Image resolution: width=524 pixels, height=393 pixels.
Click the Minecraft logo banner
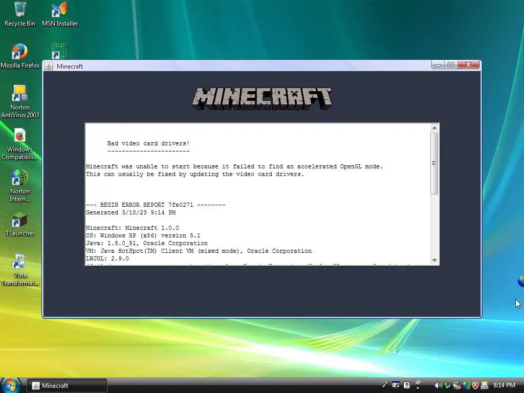pos(262,99)
